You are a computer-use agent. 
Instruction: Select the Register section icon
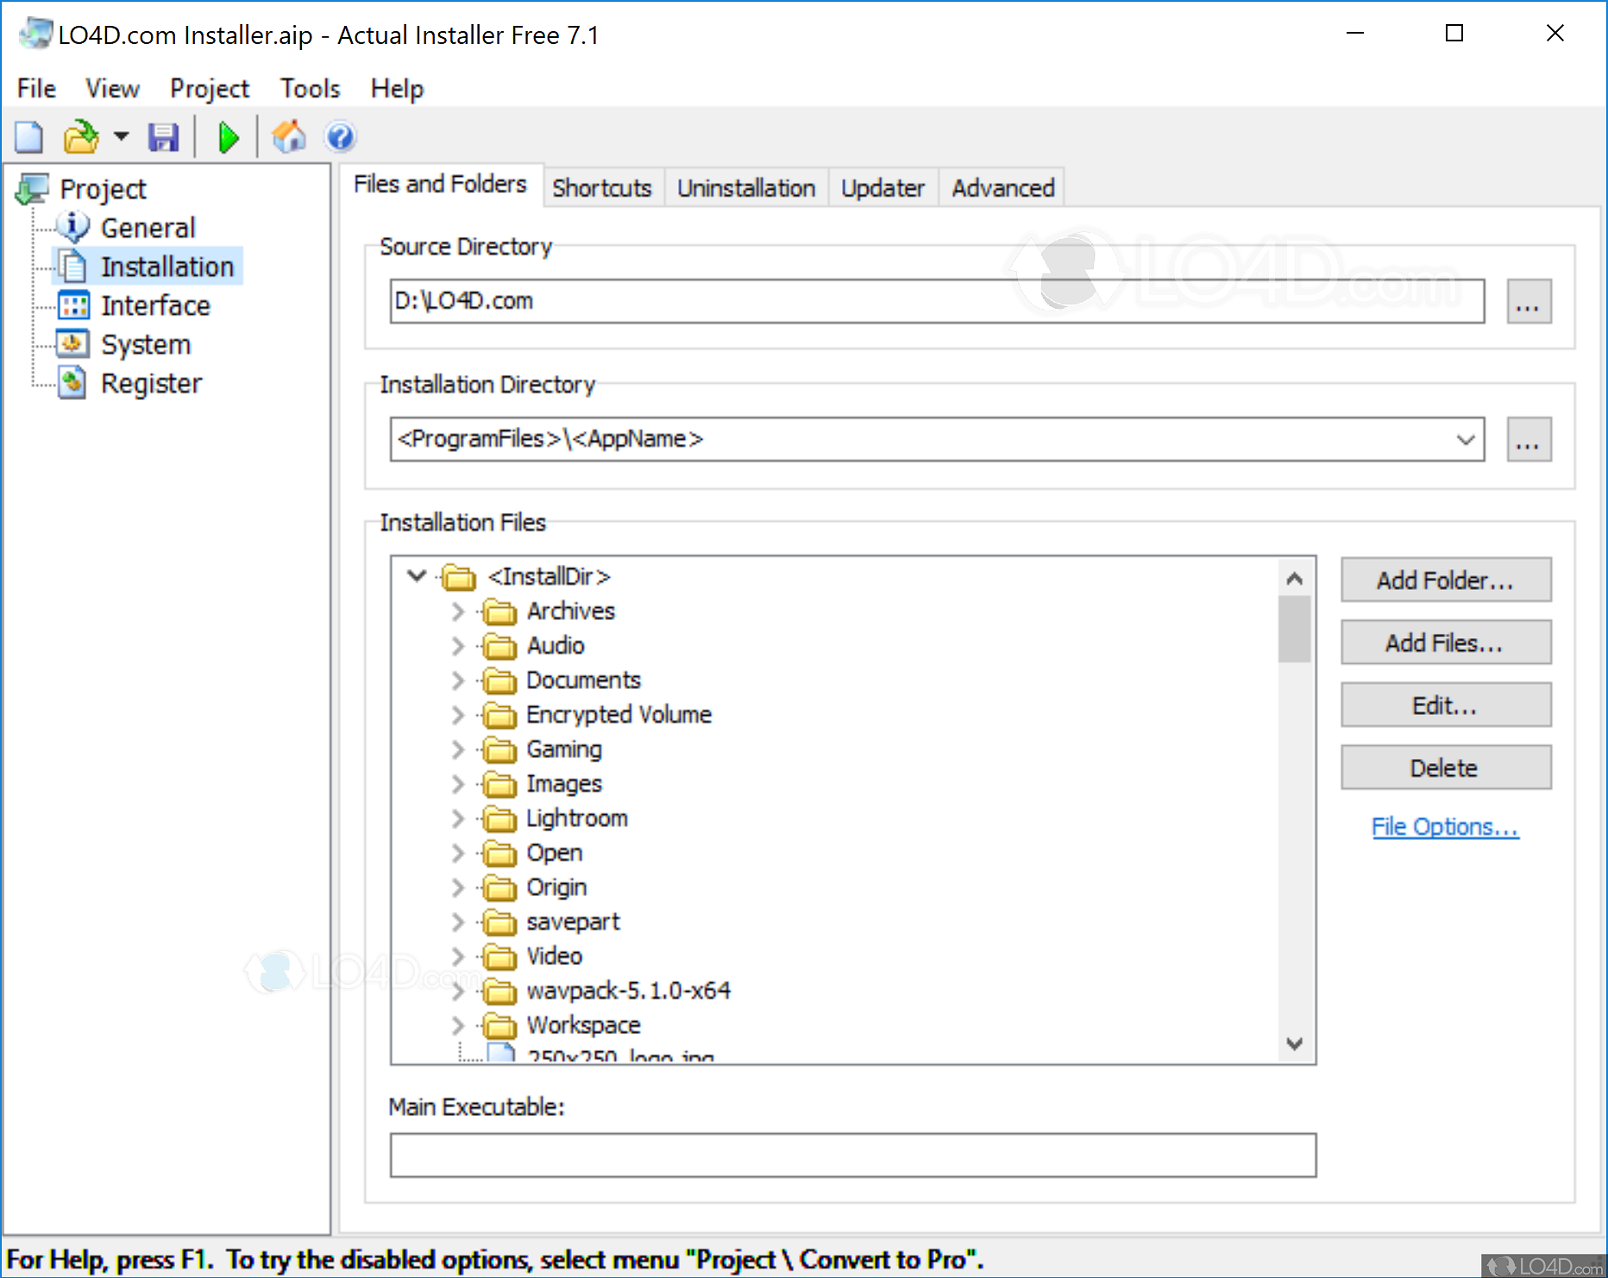click(x=72, y=382)
